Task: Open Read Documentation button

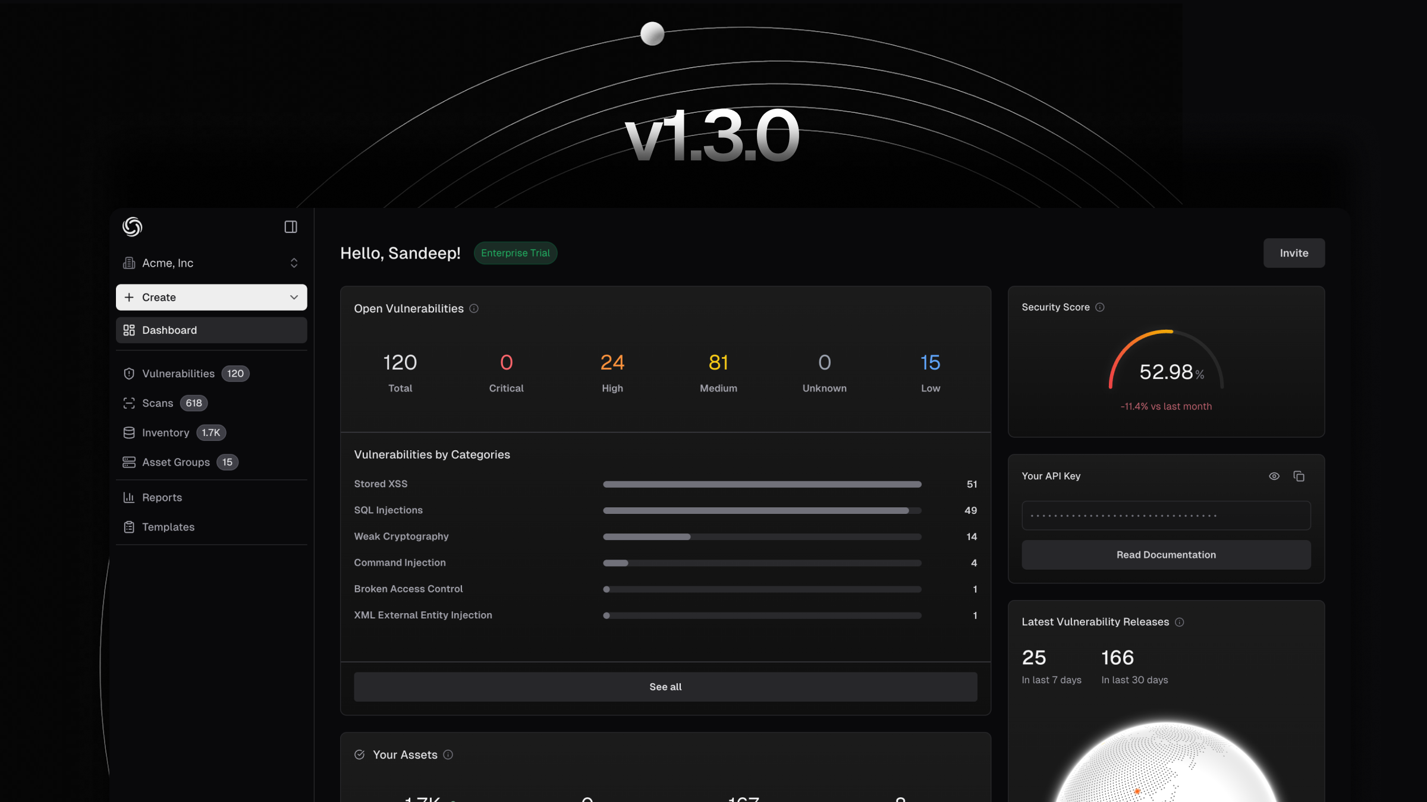Action: tap(1166, 555)
